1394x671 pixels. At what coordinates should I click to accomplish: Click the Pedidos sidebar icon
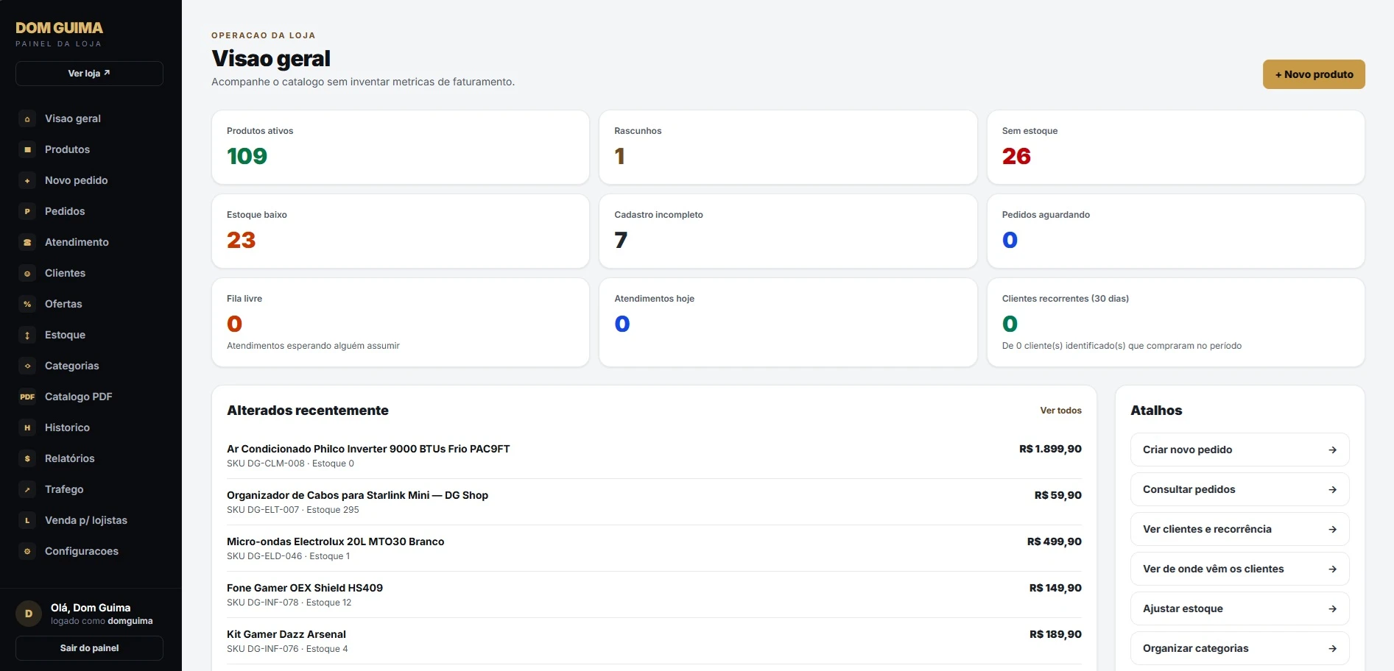27,211
